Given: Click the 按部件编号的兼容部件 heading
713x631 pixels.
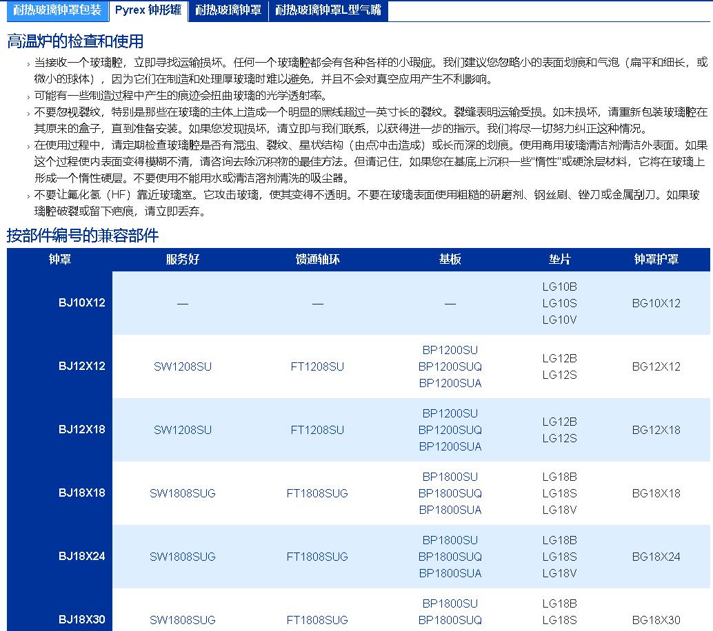Looking at the screenshot, I should 83,236.
